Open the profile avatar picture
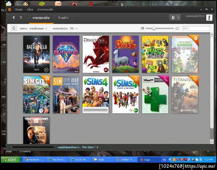This screenshot has height=170, width=217. click(209, 18)
